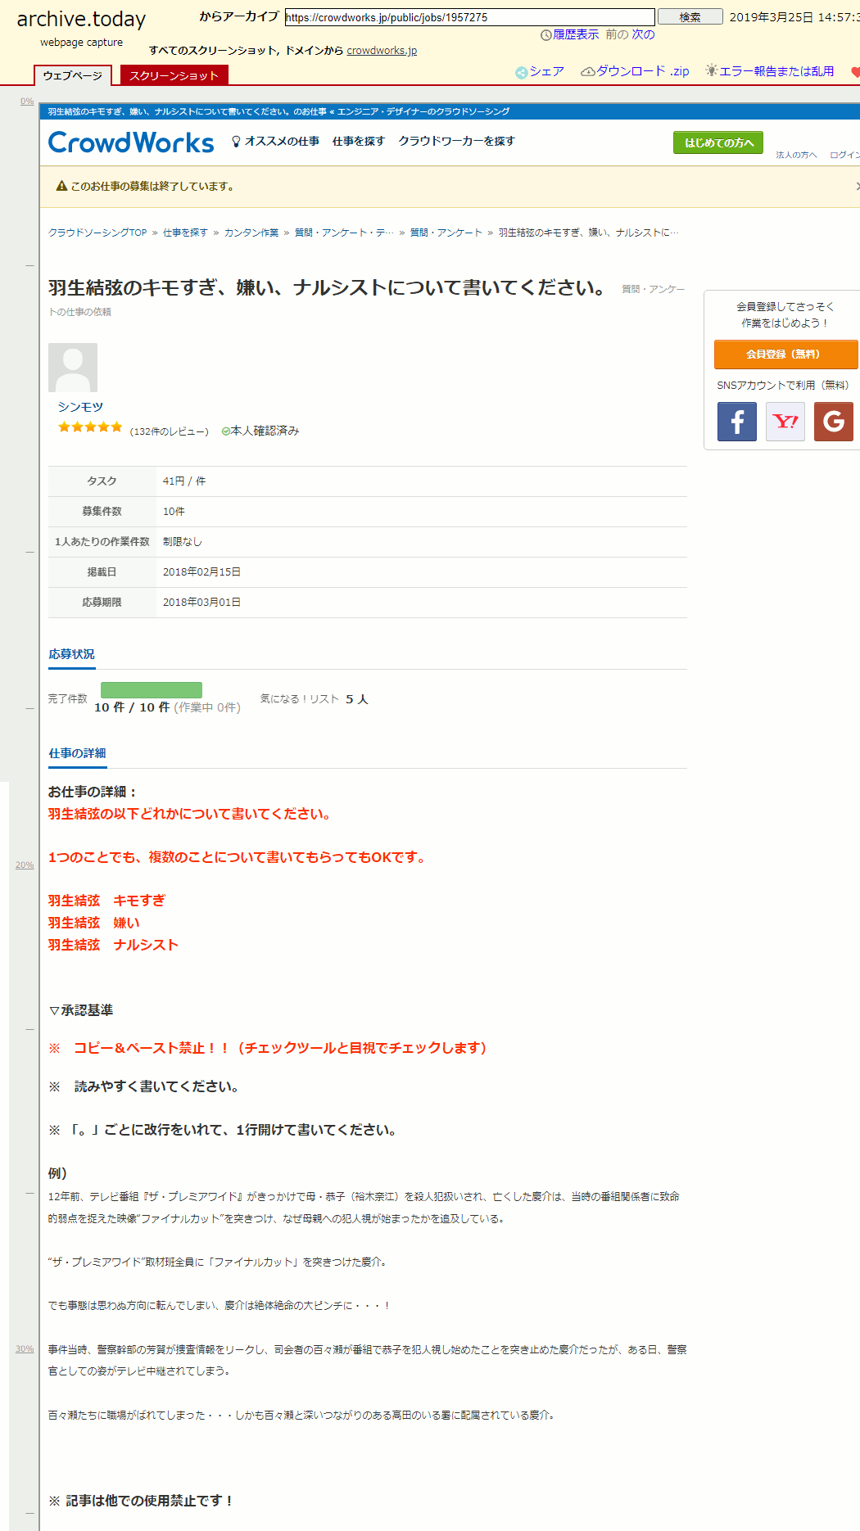Select the 応募状況 section tab
Image resolution: width=860 pixels, height=1531 pixels.
point(72,654)
